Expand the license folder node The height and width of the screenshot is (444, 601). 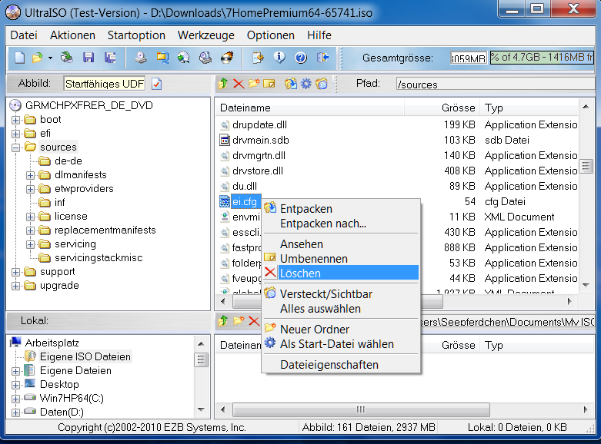(30, 217)
